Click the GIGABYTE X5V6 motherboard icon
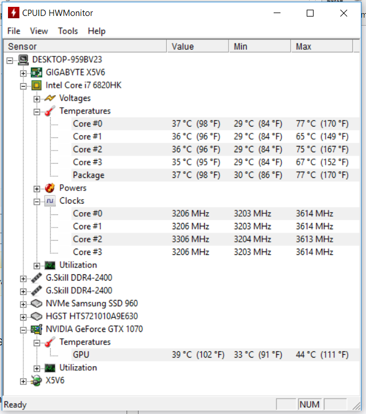 tap(36, 72)
